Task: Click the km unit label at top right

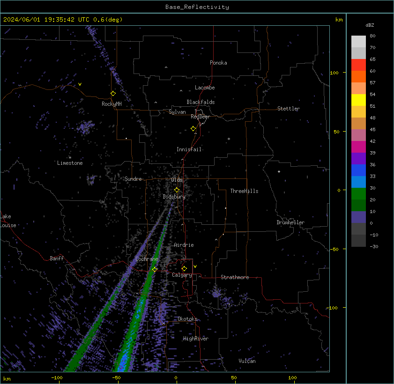Action: pyautogui.click(x=339, y=20)
